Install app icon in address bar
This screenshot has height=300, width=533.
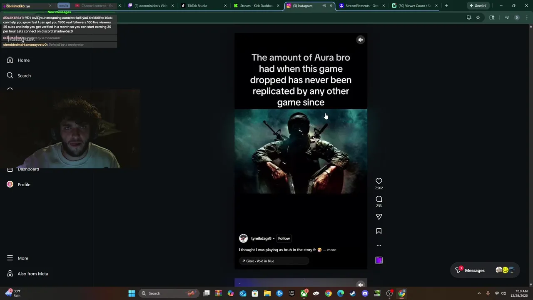tap(469, 17)
